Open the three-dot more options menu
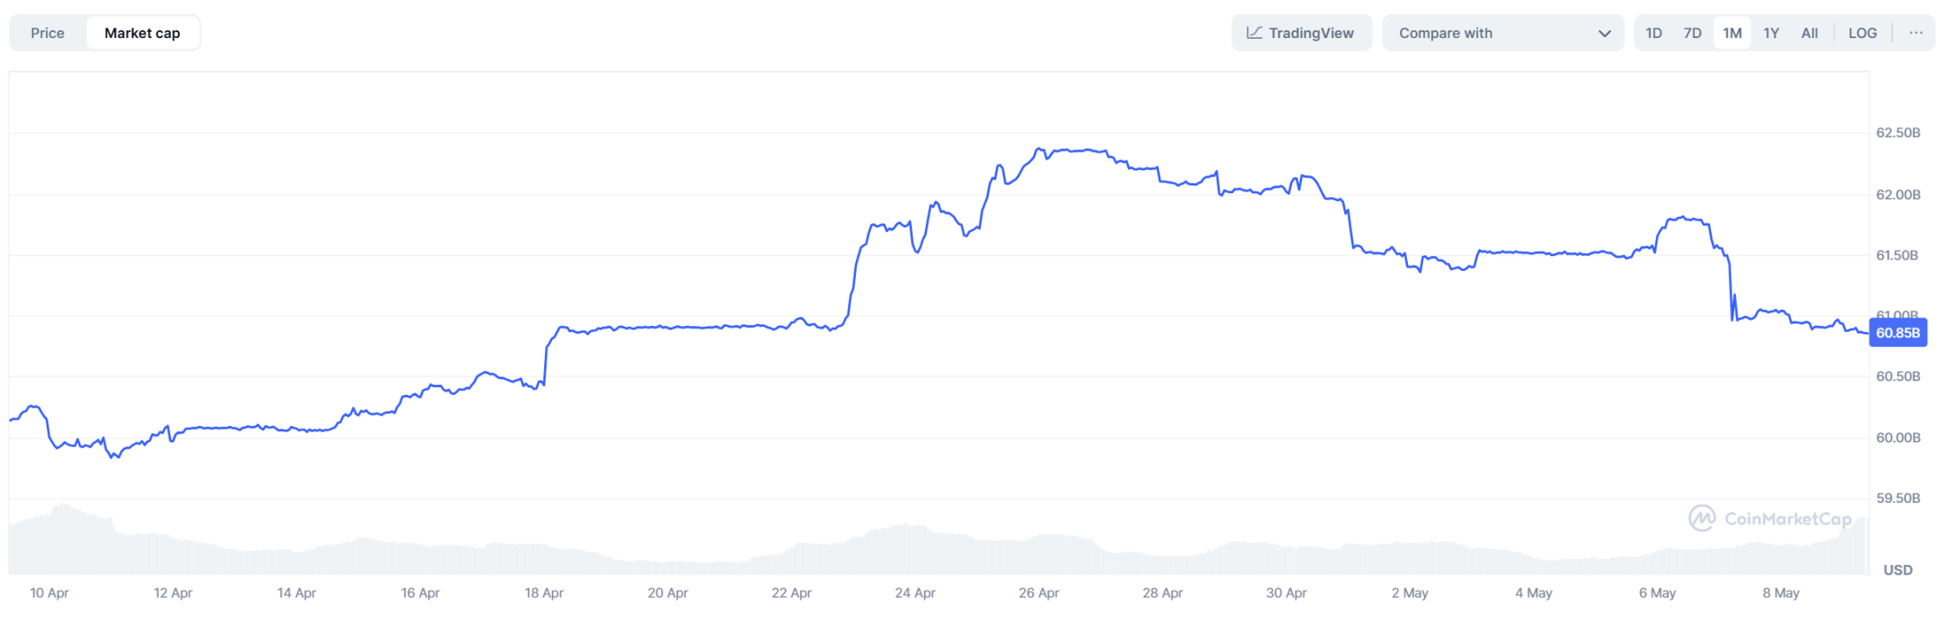Screen dimensions: 1952x627 (x=1916, y=33)
